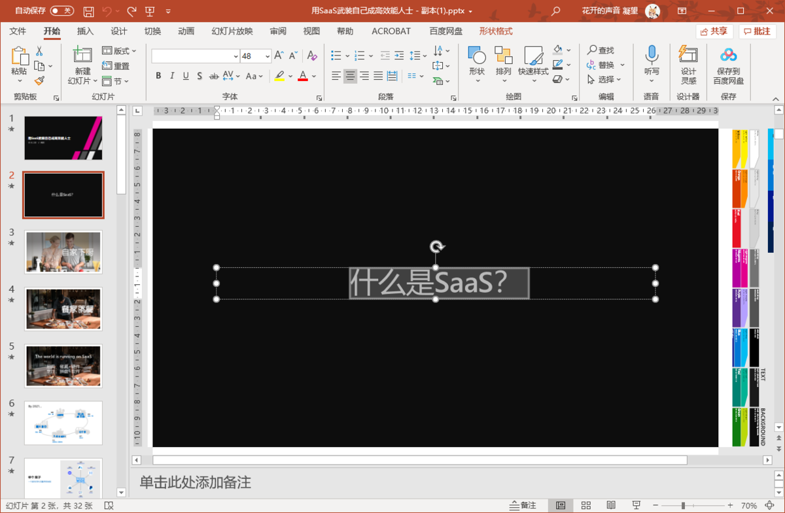Align text left

pos(336,76)
